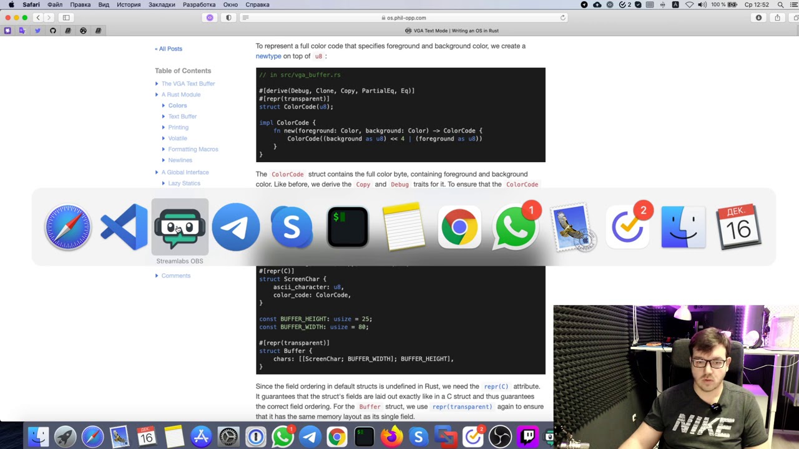Image resolution: width=799 pixels, height=449 pixels.
Task: Open Finder from the Dock
Action: point(38,437)
